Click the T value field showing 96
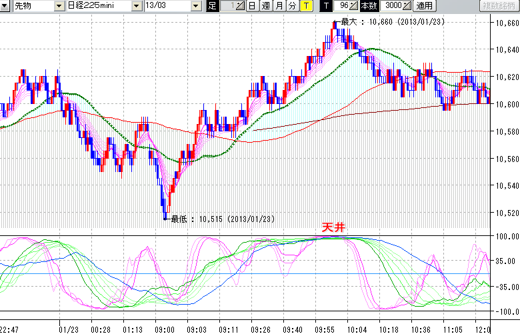 click(x=343, y=6)
